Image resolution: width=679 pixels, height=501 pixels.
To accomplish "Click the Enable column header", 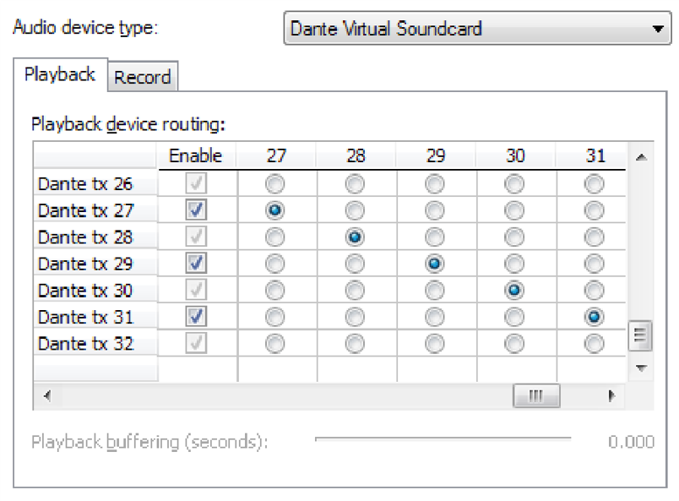I will click(196, 155).
